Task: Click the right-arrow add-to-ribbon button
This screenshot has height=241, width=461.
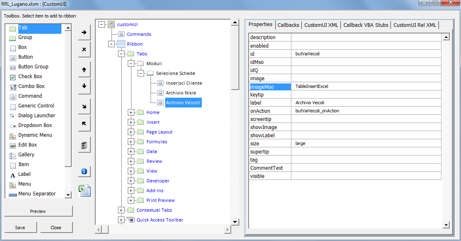Action: (84, 33)
